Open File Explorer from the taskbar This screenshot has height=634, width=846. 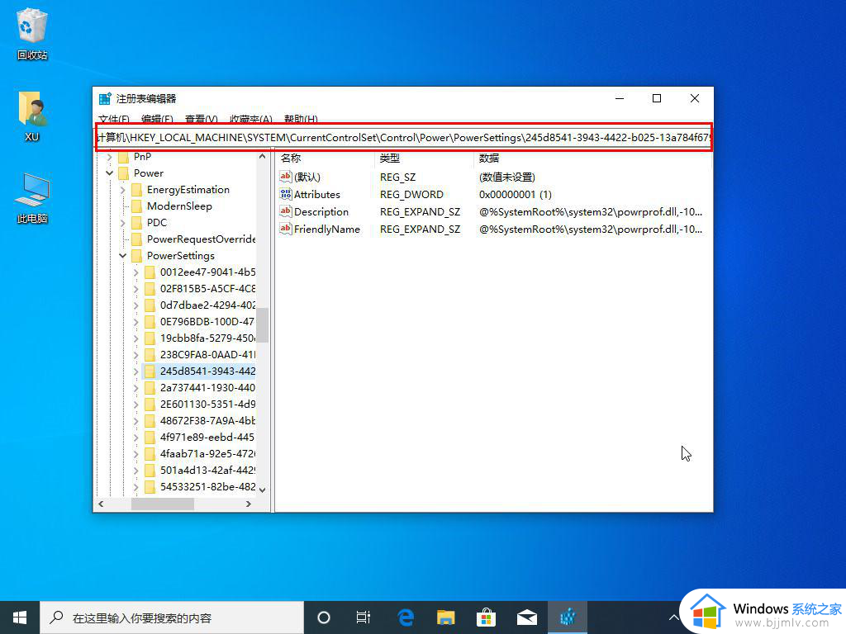coord(445,617)
